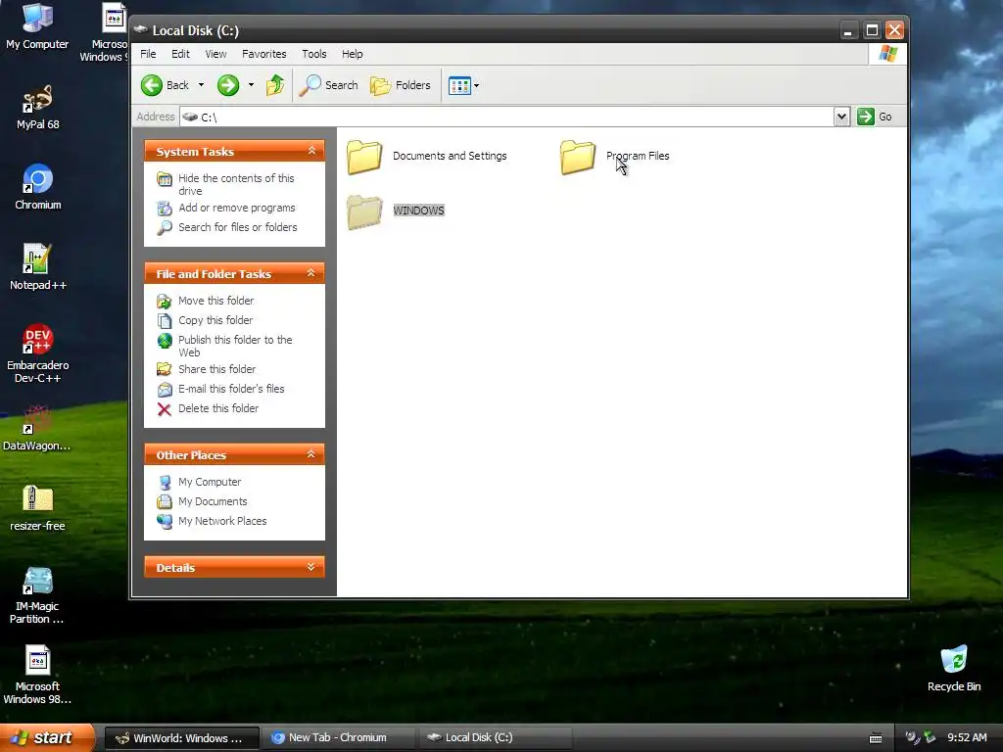Open the File menu
This screenshot has height=752, width=1003.
pos(148,54)
